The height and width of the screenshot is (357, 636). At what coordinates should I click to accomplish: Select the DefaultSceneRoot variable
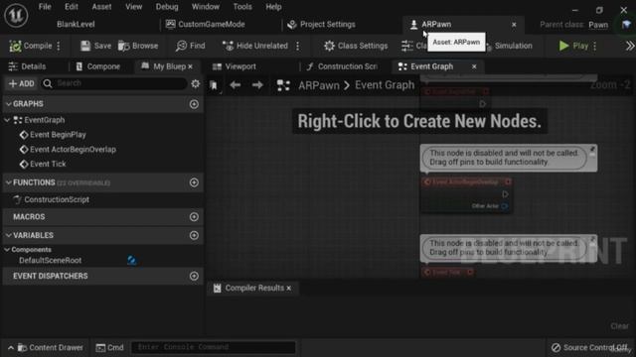pos(51,260)
